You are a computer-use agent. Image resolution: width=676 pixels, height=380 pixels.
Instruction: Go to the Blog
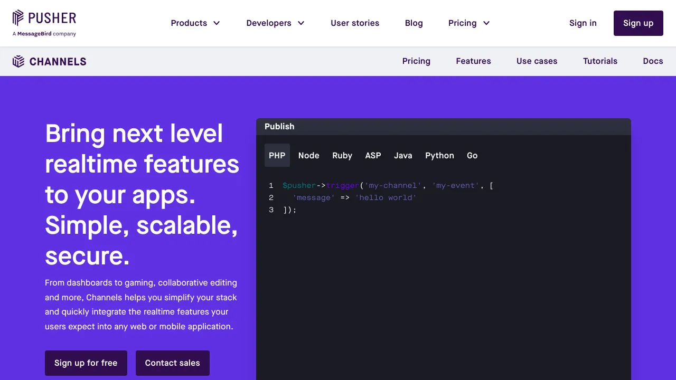coord(414,23)
